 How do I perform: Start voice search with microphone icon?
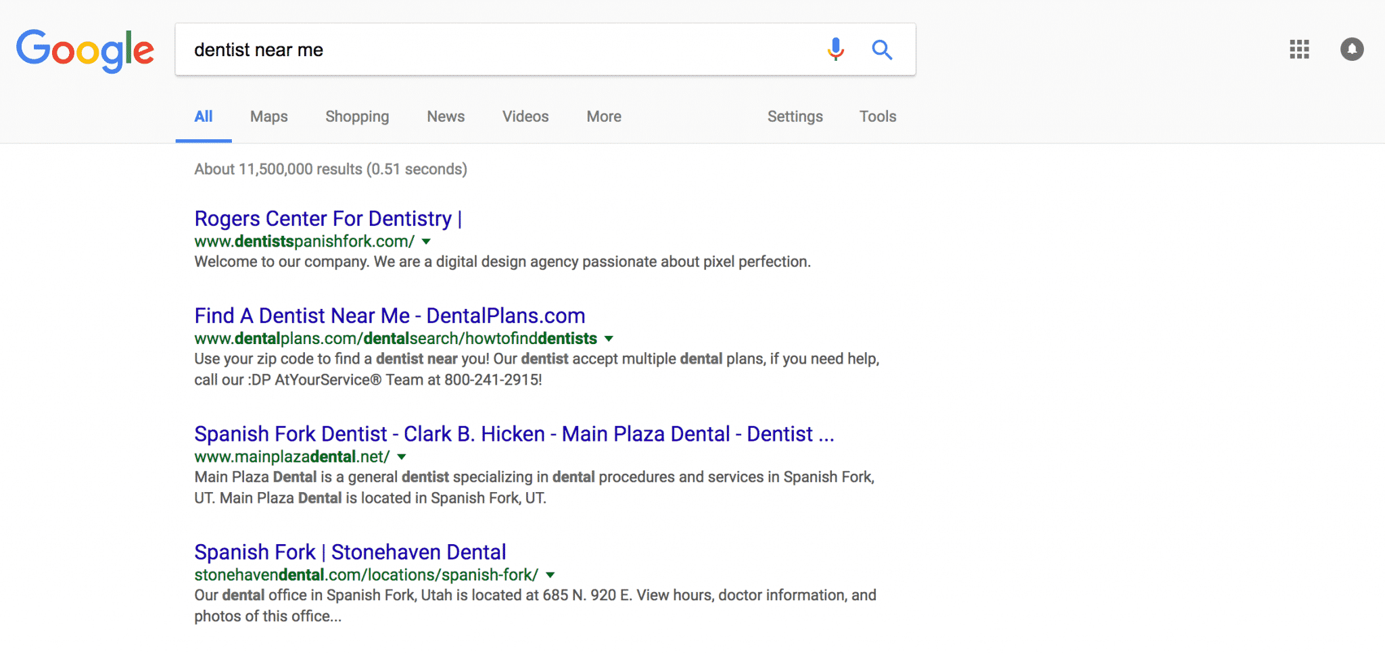(836, 49)
